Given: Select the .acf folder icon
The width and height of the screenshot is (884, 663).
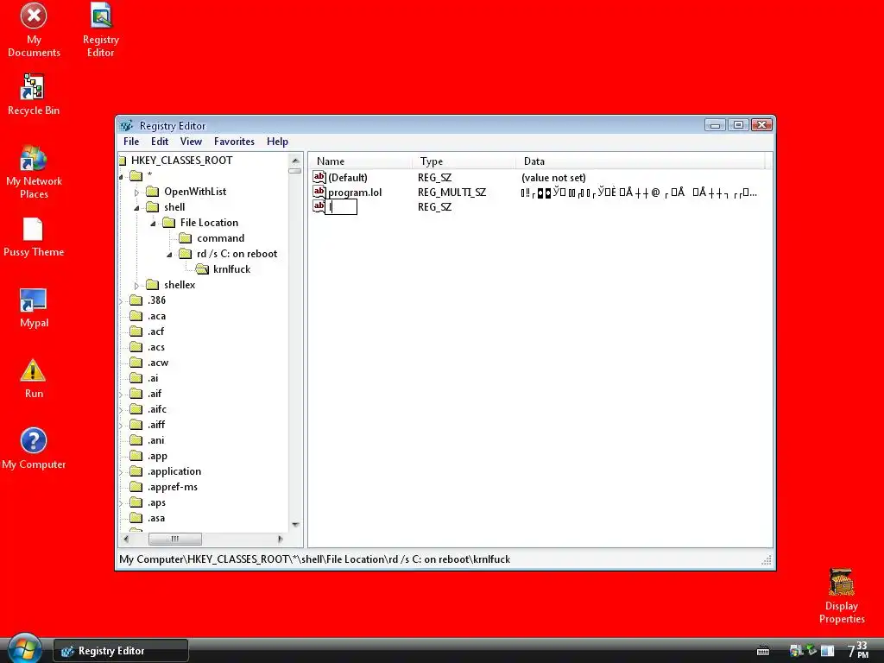Looking at the screenshot, I should coord(136,331).
